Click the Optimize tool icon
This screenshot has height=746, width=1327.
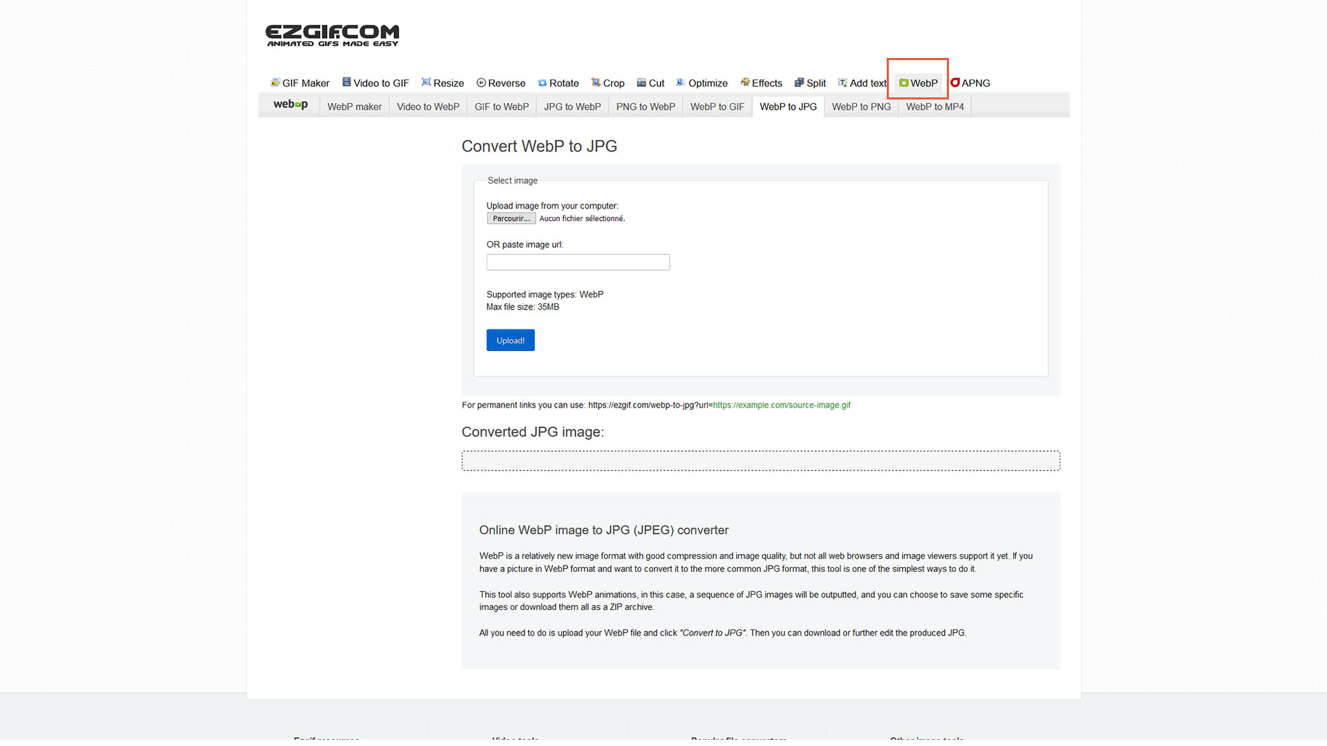pos(681,82)
